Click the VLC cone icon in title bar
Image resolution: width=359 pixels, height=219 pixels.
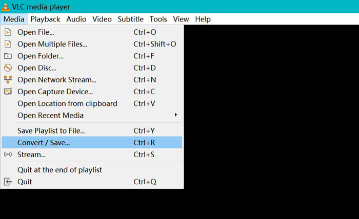point(6,7)
